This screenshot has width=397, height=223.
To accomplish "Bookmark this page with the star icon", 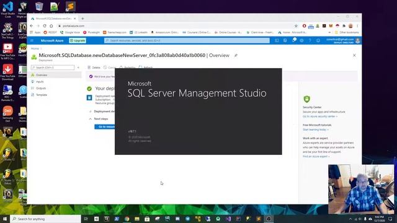I will point(296,26).
